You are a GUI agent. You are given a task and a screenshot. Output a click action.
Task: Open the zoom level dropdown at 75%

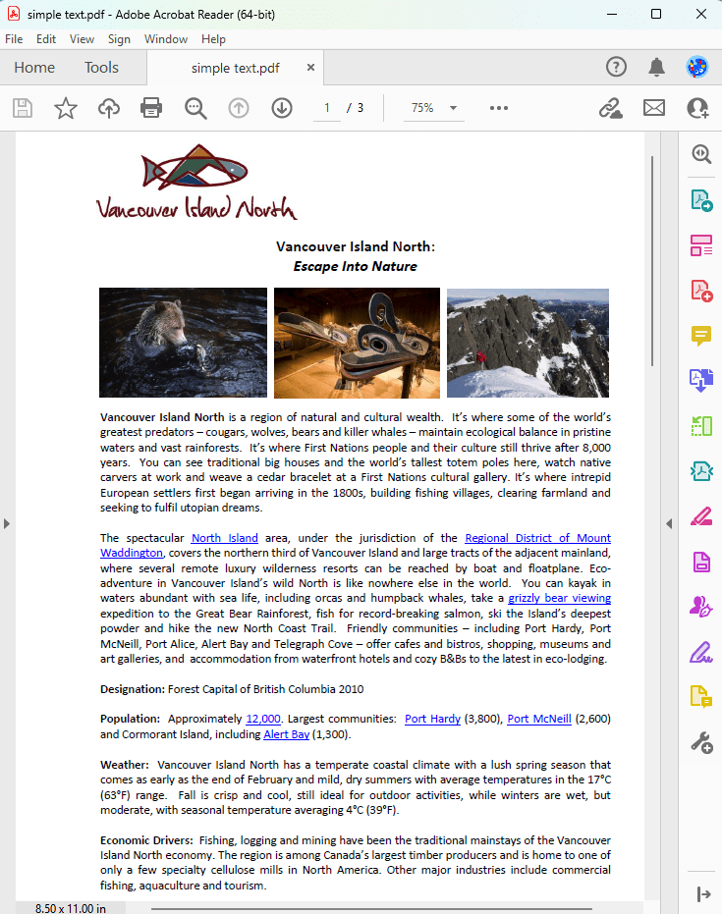pyautogui.click(x=433, y=108)
